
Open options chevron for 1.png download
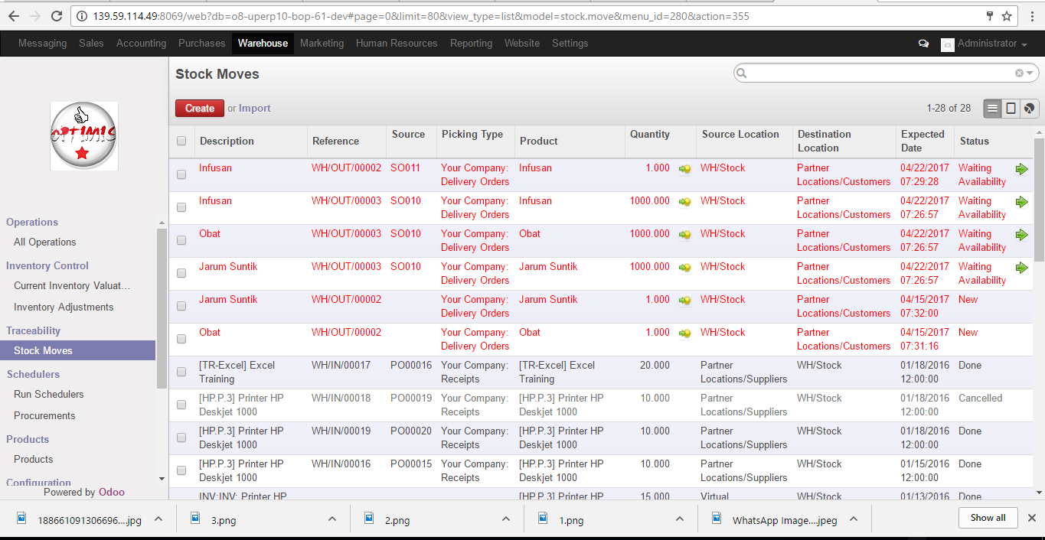point(680,519)
